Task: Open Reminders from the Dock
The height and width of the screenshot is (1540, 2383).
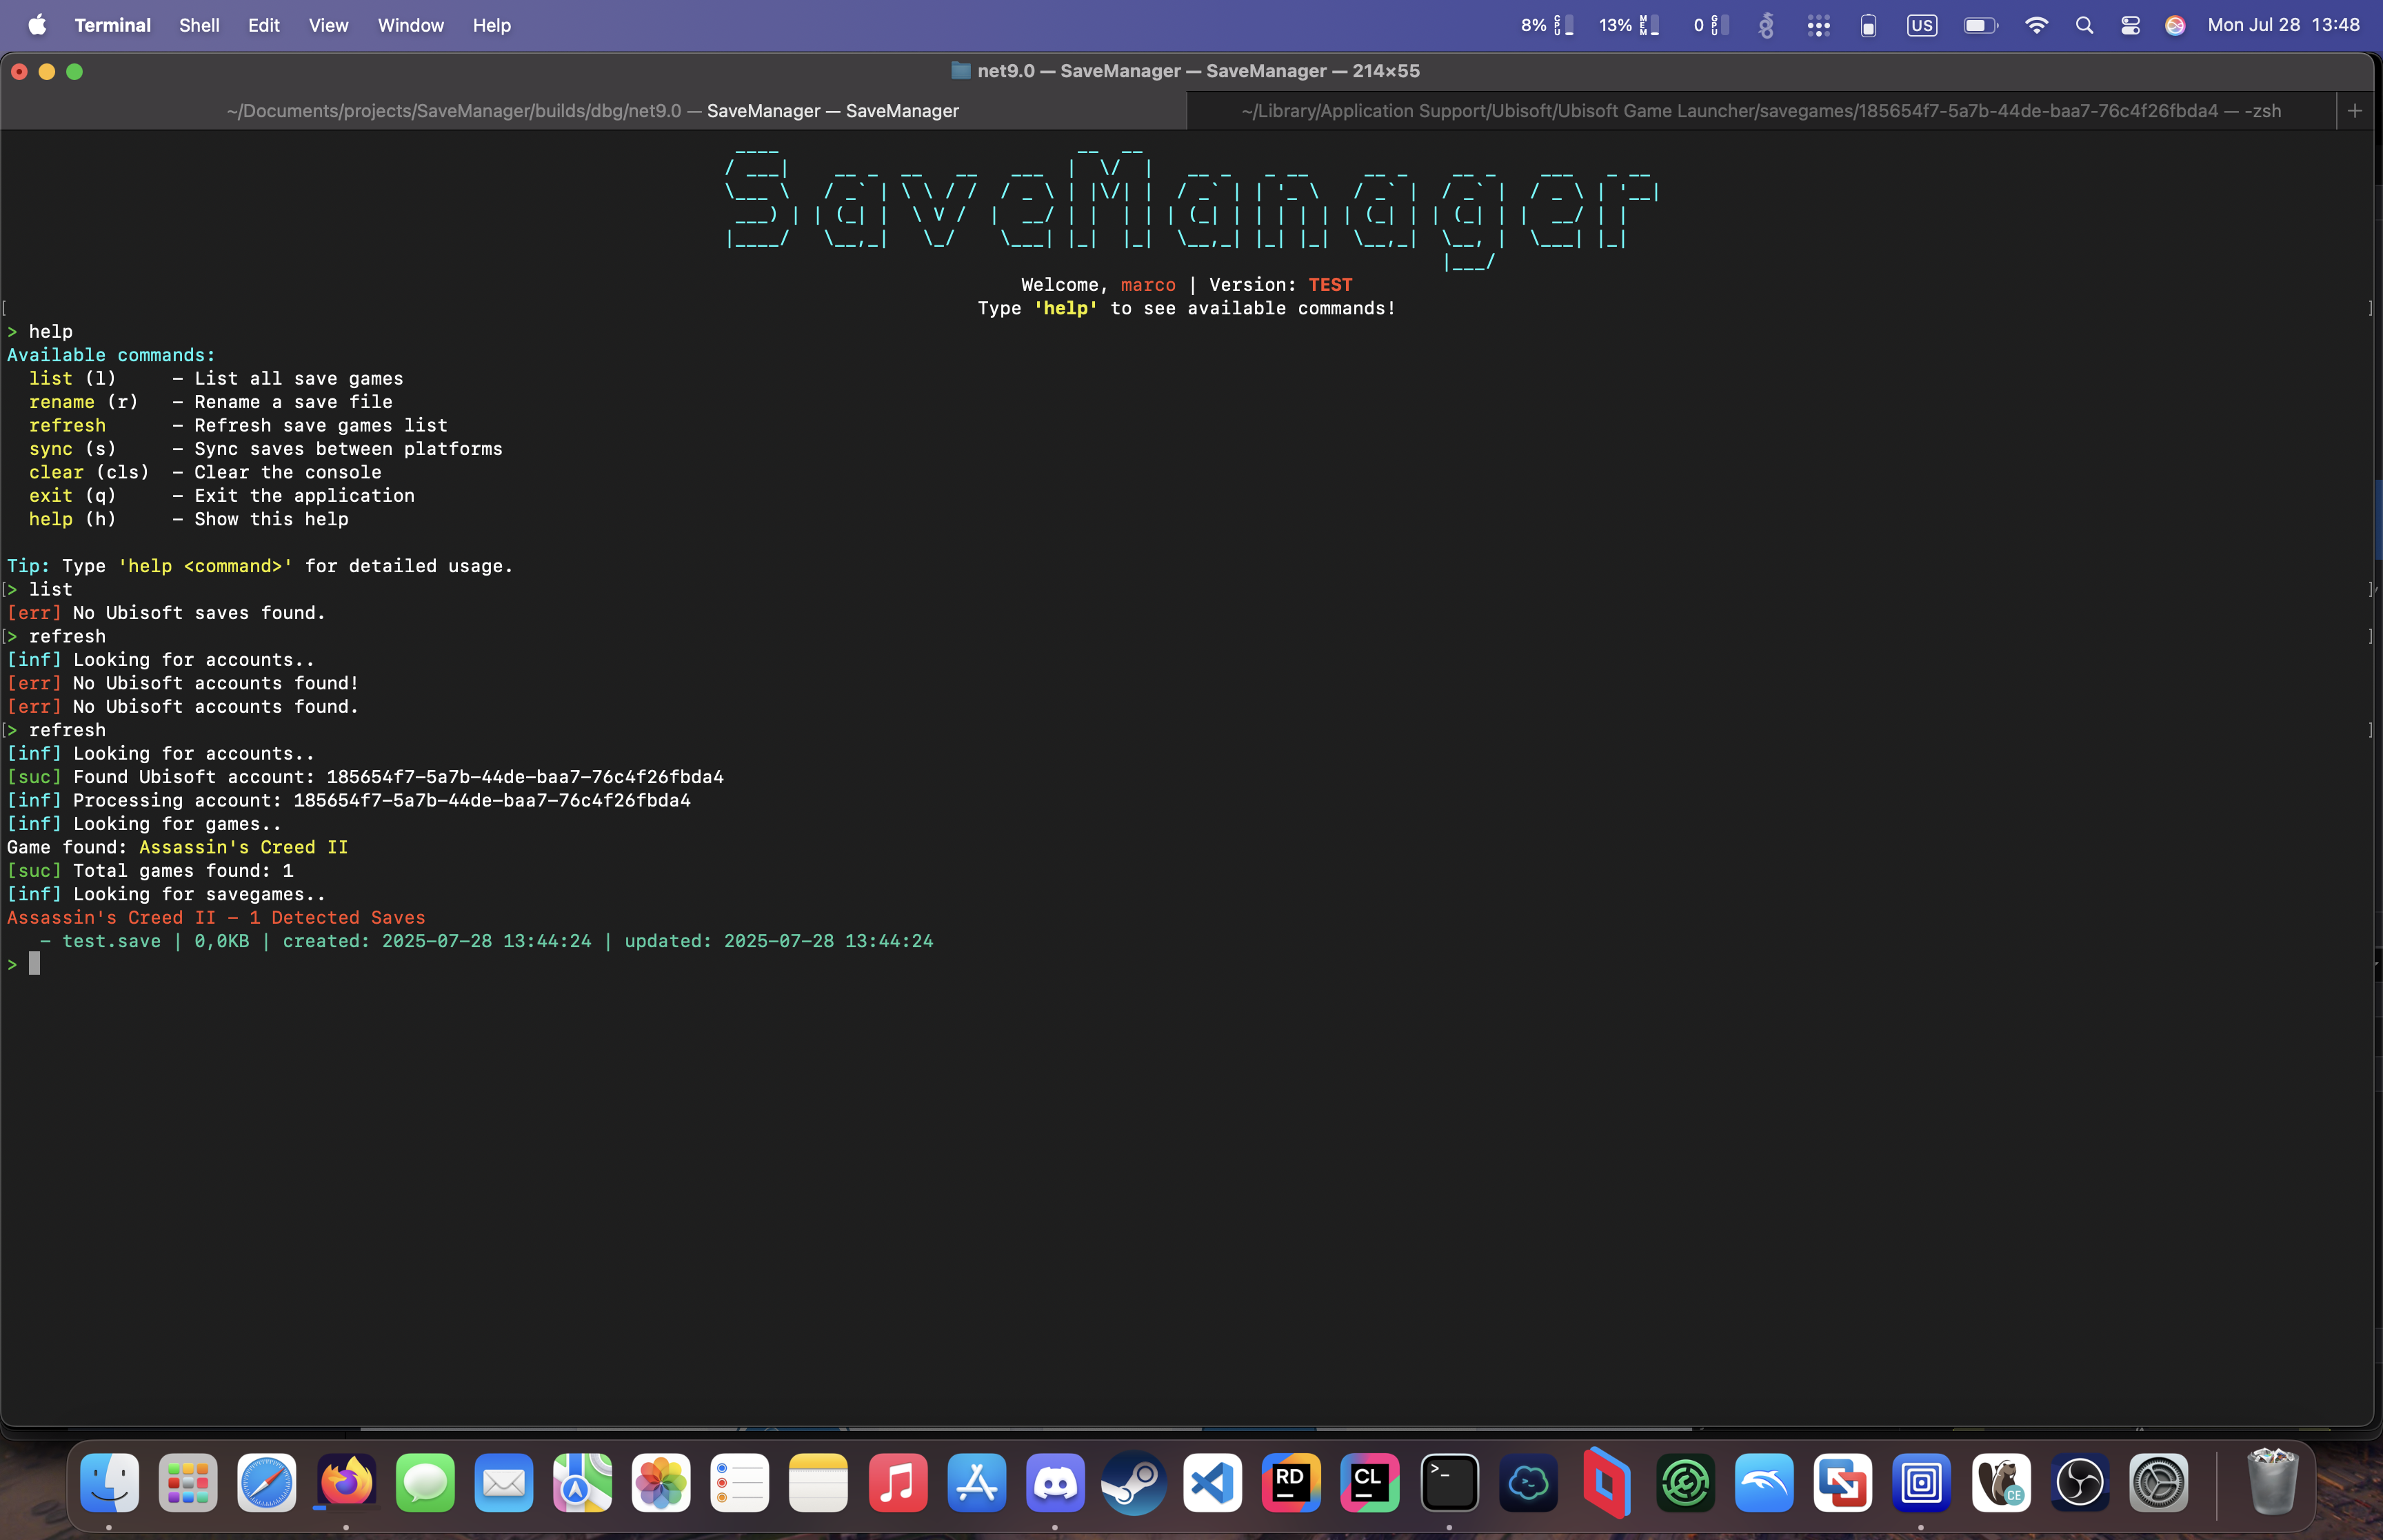Action: tap(740, 1482)
